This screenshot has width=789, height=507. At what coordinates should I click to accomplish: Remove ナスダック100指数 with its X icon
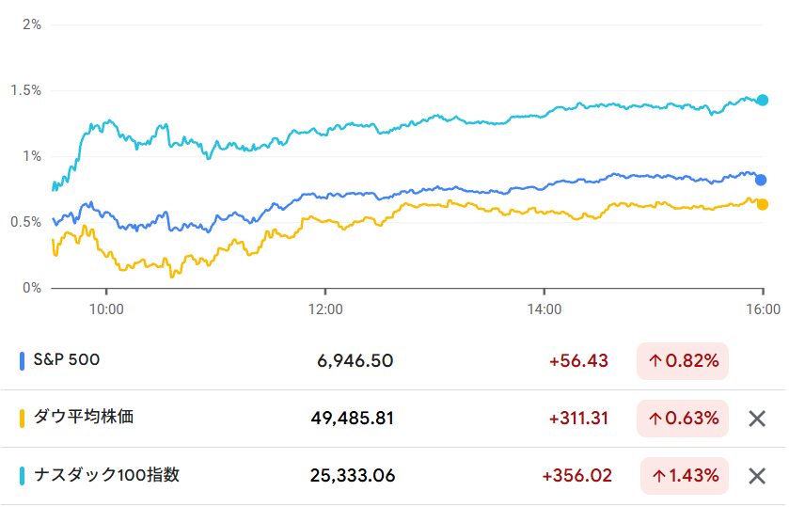click(x=757, y=476)
